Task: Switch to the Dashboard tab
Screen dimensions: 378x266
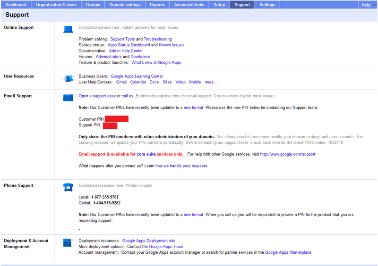Action: pos(16,5)
